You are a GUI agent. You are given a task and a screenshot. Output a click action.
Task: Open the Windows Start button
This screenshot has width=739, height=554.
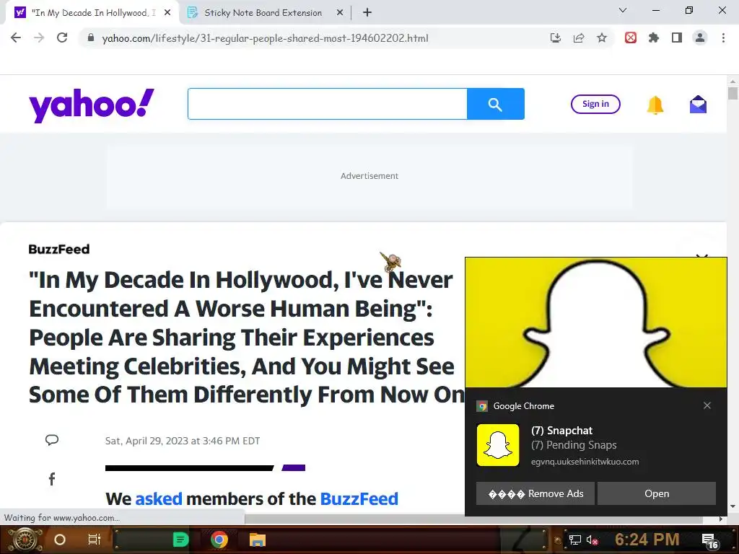point(24,540)
